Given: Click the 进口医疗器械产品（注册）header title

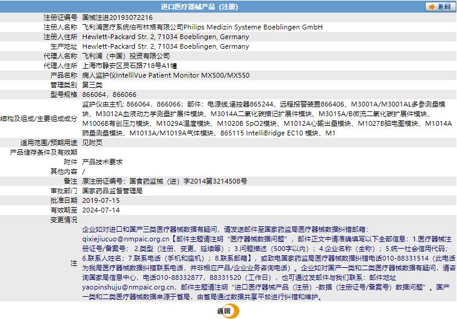Looking at the screenshot, I should click(199, 7).
